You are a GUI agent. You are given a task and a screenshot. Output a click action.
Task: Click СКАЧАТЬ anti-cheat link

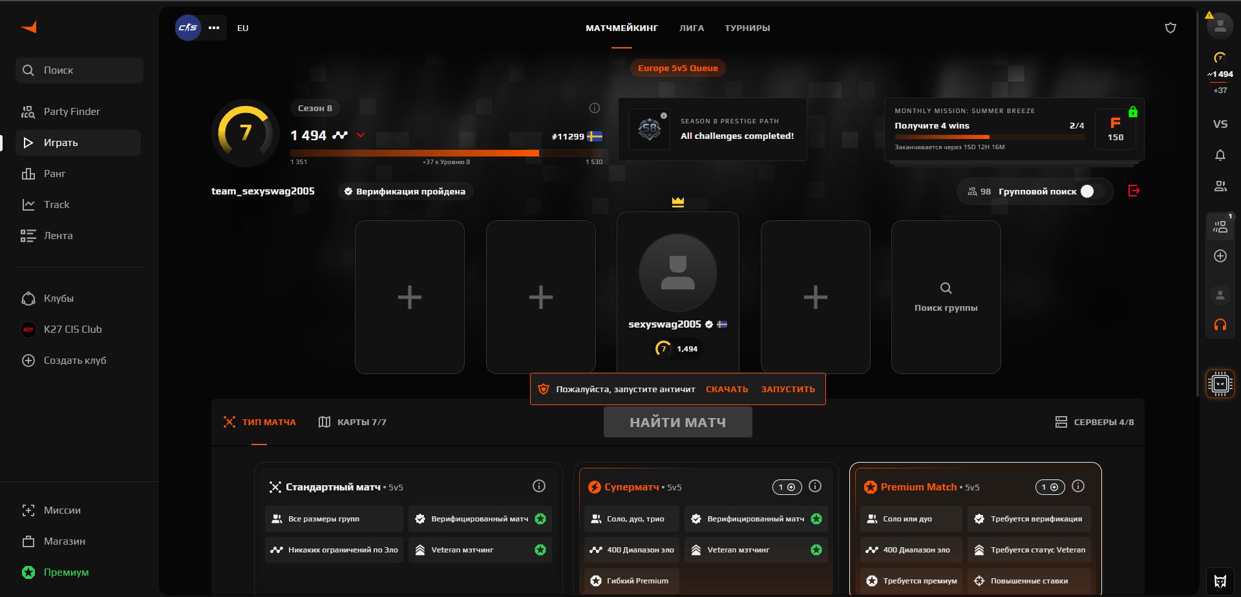[727, 390]
